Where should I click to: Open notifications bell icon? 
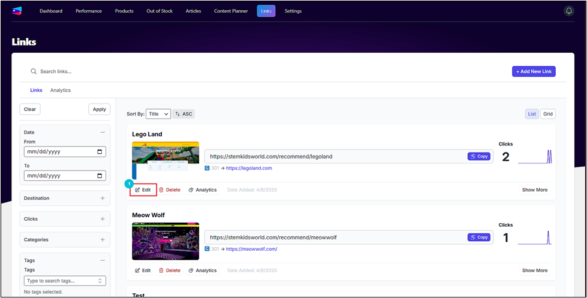pos(568,11)
